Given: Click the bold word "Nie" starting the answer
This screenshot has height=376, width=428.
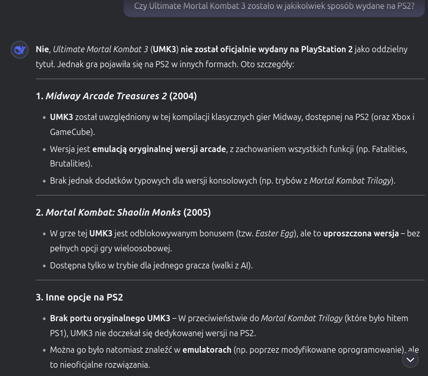Looking at the screenshot, I should coord(42,50).
